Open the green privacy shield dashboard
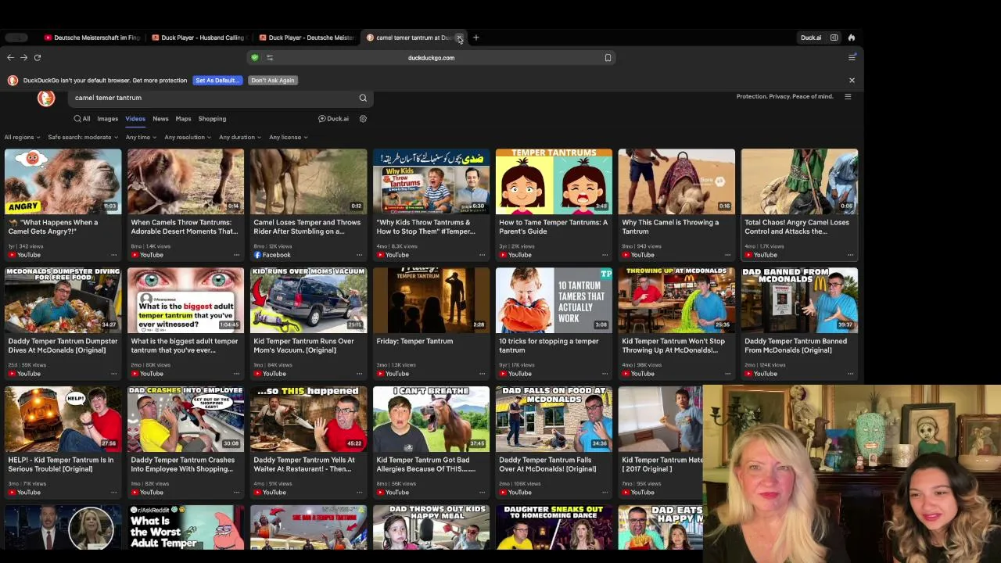This screenshot has height=563, width=1001. (x=254, y=57)
